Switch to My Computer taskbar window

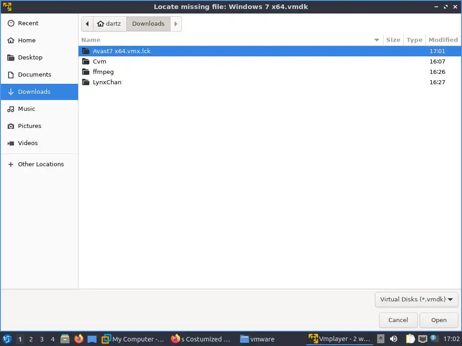133,339
